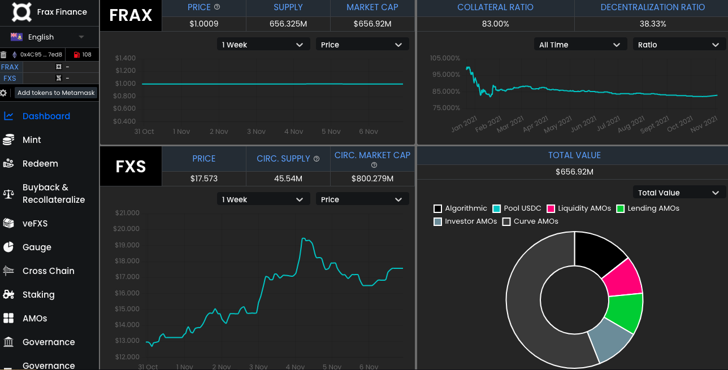This screenshot has width=728, height=370.
Task: Toggle the Pool USDC legend box
Action: (x=497, y=208)
